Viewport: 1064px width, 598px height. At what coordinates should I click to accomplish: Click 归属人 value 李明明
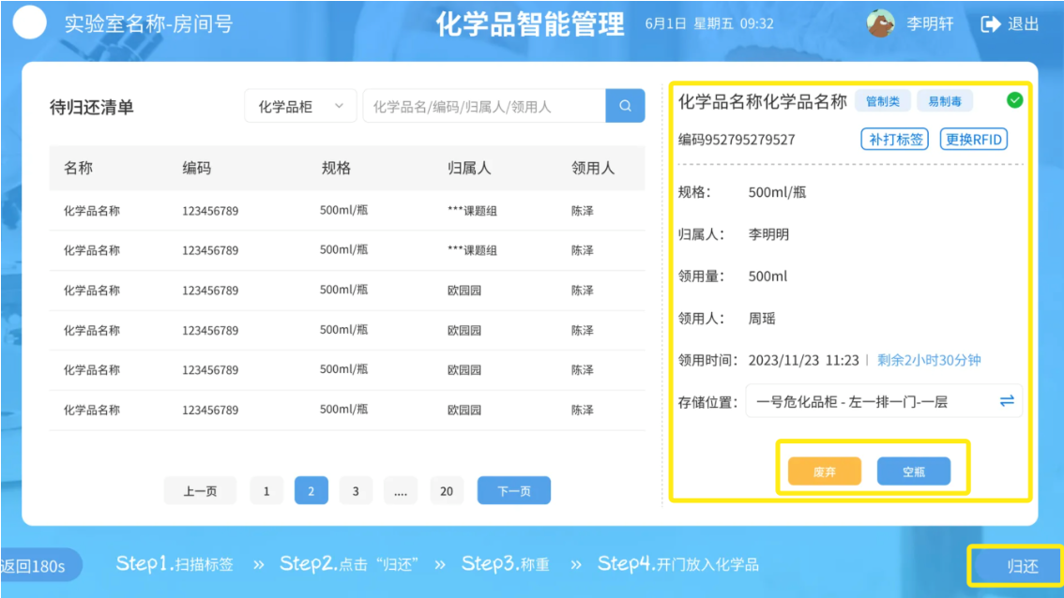768,234
